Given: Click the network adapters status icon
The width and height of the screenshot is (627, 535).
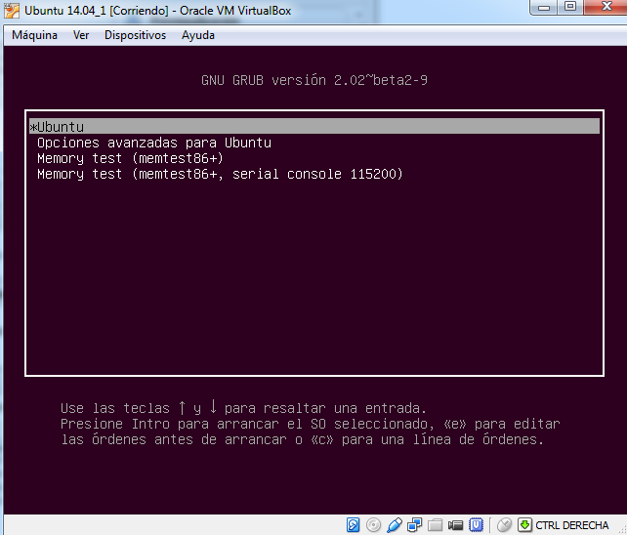Looking at the screenshot, I should [x=415, y=524].
